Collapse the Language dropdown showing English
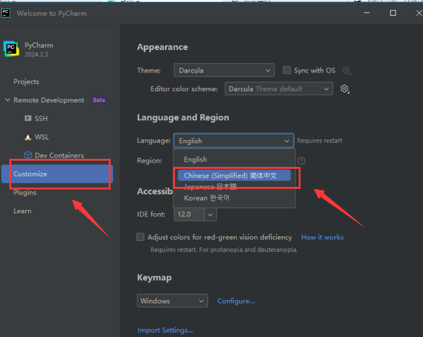Viewport: 423px width, 337px height. point(234,141)
